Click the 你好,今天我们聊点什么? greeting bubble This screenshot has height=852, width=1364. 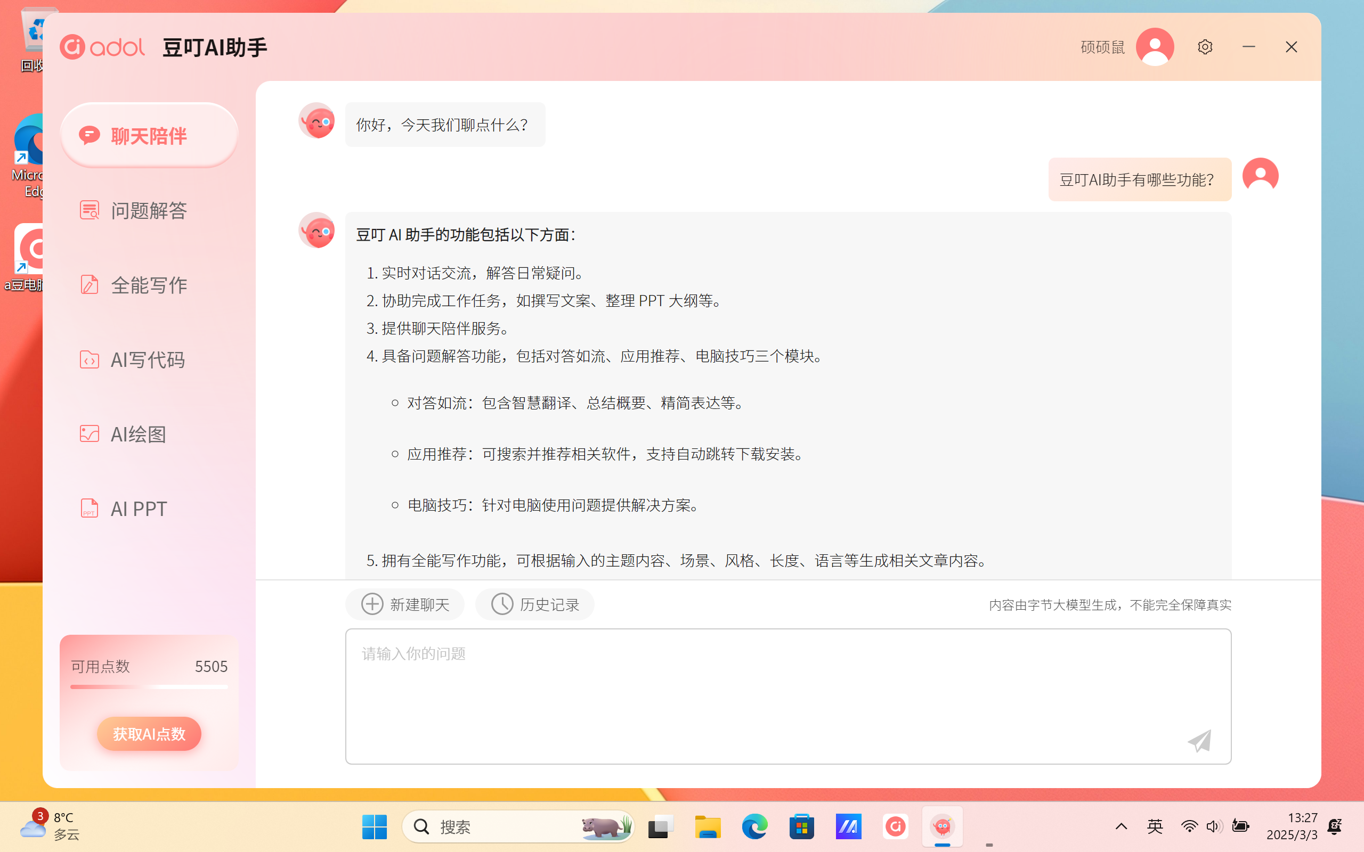click(x=445, y=125)
